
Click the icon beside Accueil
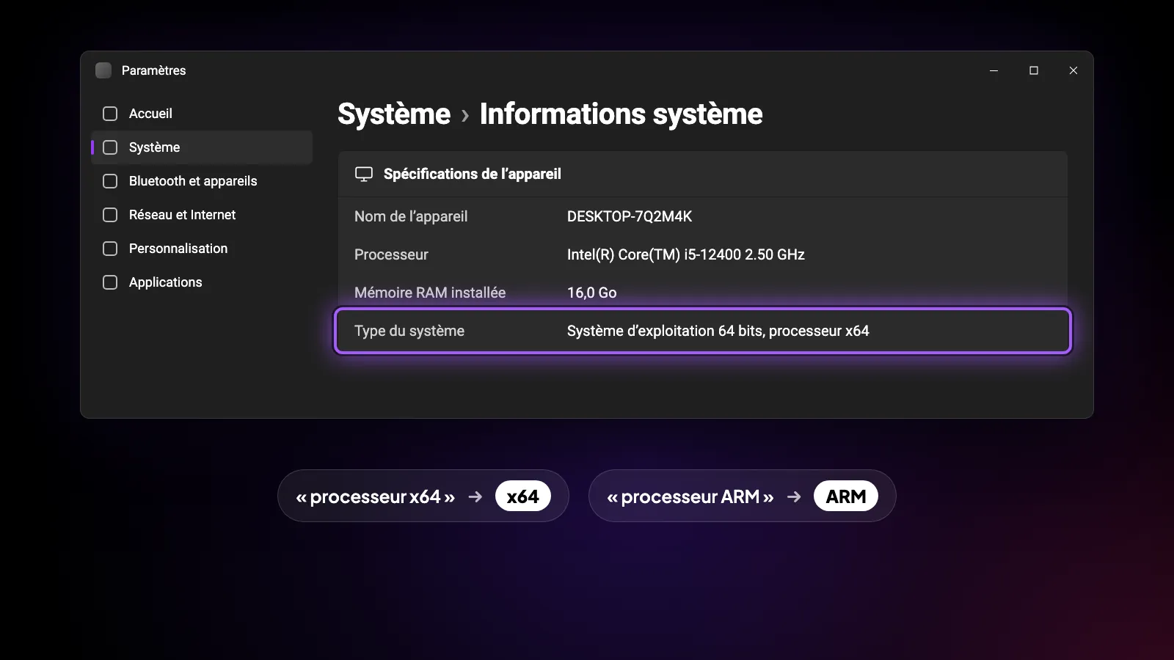(x=110, y=114)
